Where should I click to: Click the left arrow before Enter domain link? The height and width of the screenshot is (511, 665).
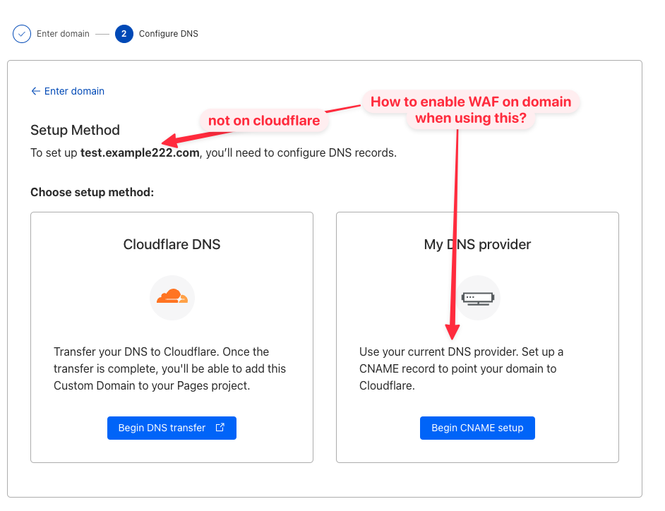coord(35,91)
